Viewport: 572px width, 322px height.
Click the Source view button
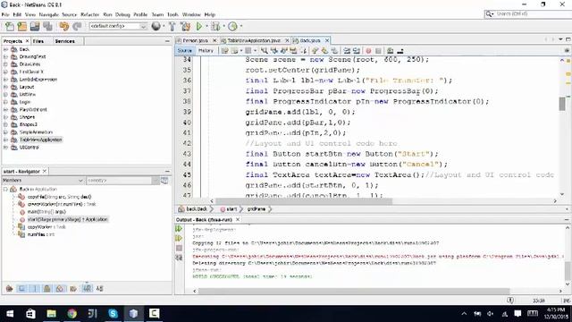pos(185,51)
